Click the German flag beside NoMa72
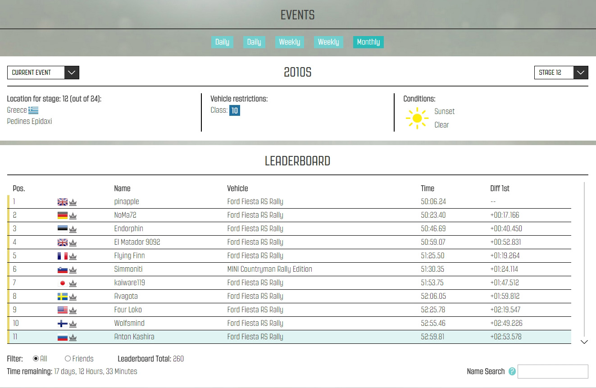The height and width of the screenshot is (388, 596). tap(63, 215)
